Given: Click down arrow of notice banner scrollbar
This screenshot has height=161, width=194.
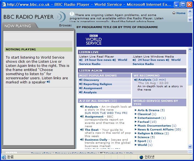Looking at the screenshot, I should 190,20.
